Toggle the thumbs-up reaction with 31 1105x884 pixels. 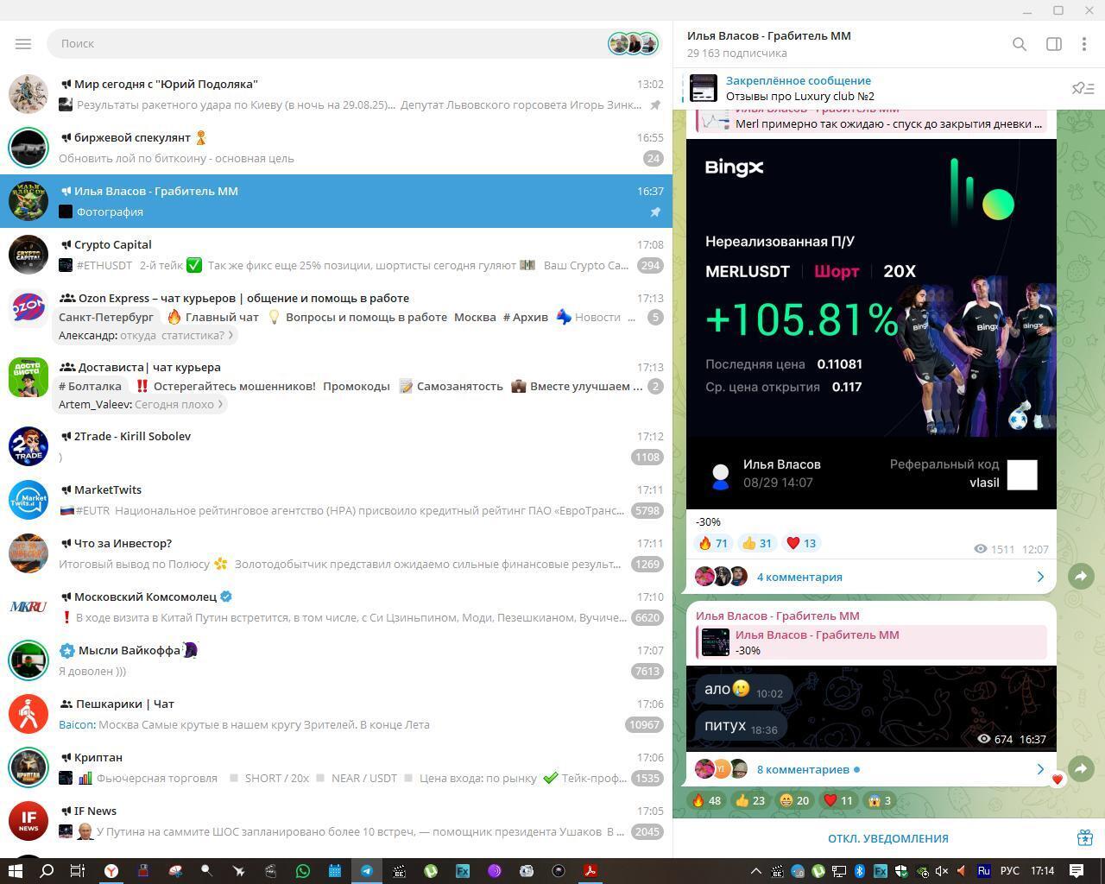coord(757,543)
